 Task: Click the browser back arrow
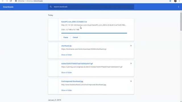(x=3, y=1)
